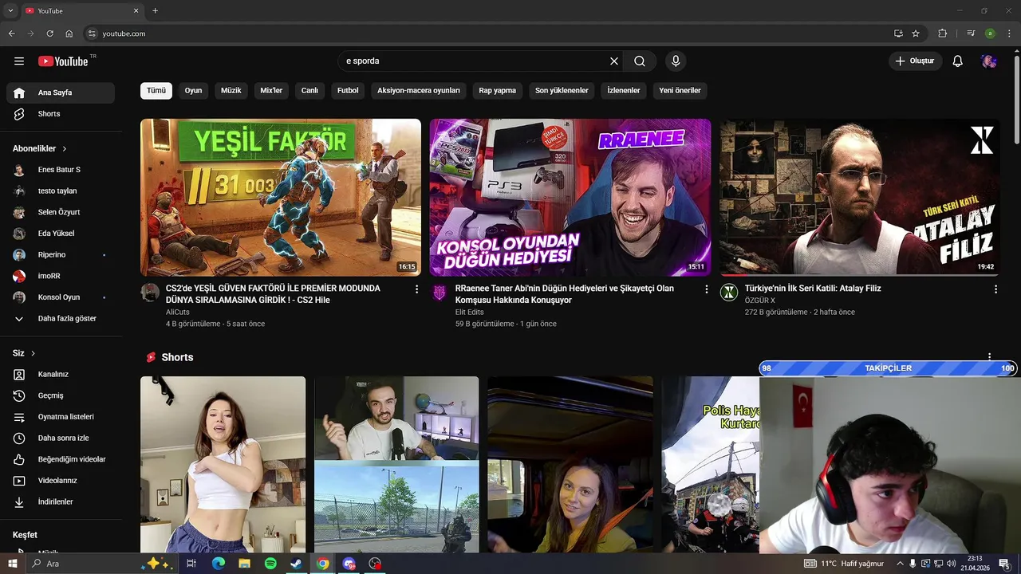Show hidden system tray icons
This screenshot has width=1021, height=574.
pyautogui.click(x=901, y=564)
